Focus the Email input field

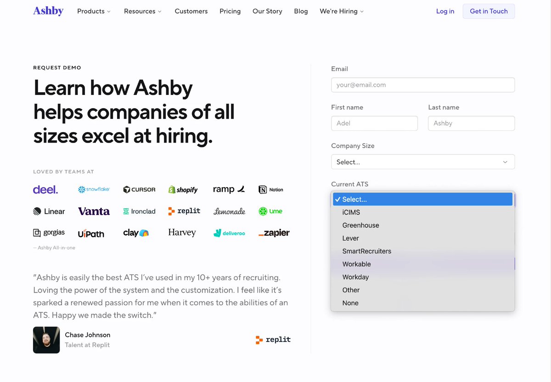[423, 85]
